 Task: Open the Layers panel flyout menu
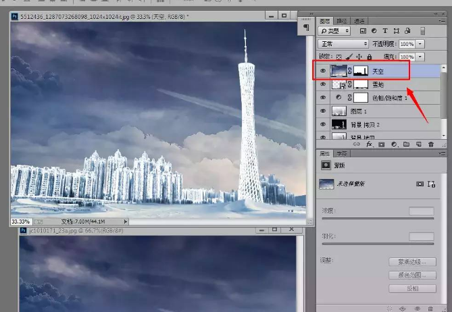[442, 21]
